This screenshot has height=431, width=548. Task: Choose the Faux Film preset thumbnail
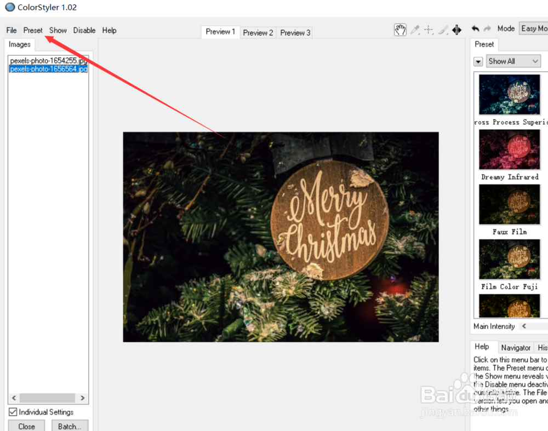coord(509,204)
